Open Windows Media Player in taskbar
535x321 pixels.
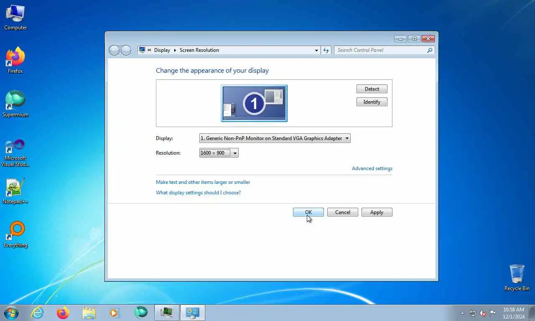(x=115, y=313)
